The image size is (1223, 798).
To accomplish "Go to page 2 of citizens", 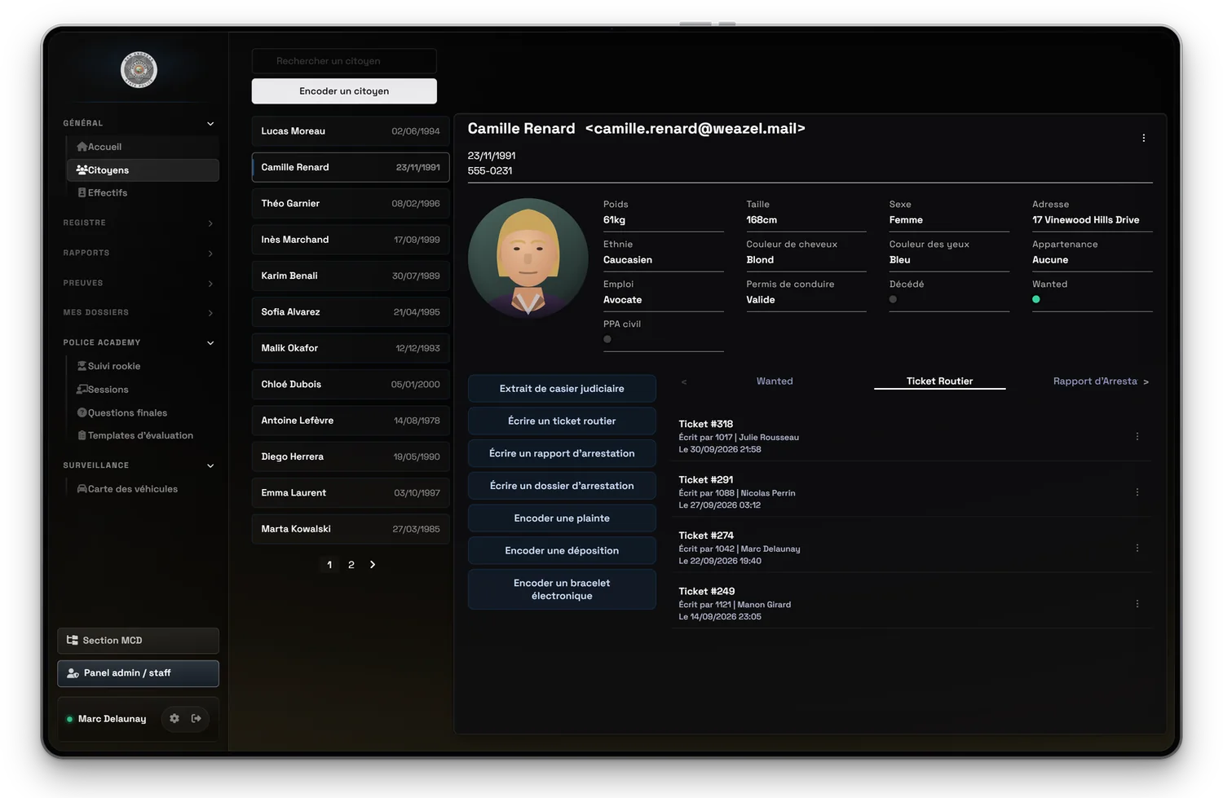I will pyautogui.click(x=351, y=565).
